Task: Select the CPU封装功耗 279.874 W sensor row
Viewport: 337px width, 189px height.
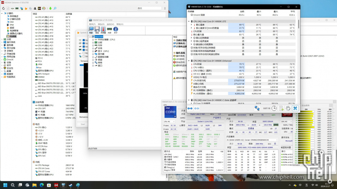Action: tap(243, 81)
